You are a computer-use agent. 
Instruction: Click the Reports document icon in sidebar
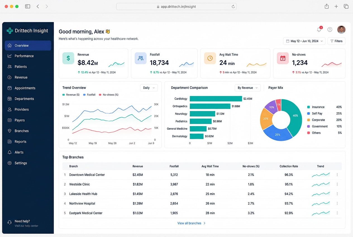point(9,142)
